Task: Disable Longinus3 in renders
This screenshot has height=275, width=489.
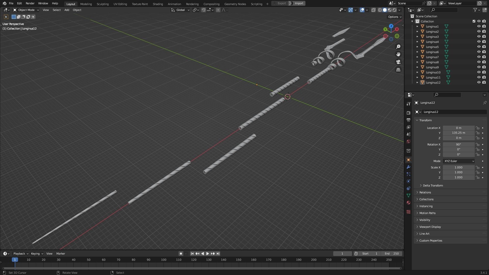Action: (484, 36)
